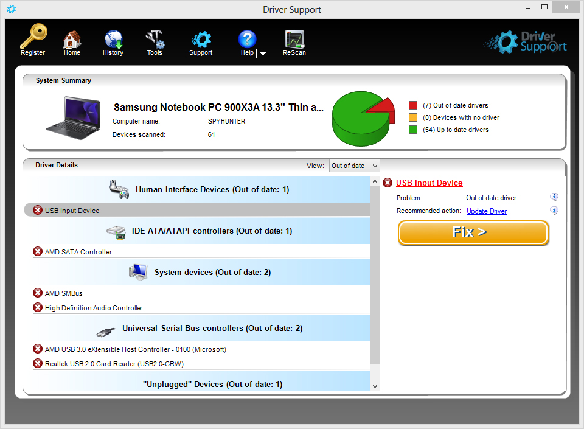Select the AMD SMBus device entry
Viewport: 584px width, 429px height.
(x=63, y=293)
